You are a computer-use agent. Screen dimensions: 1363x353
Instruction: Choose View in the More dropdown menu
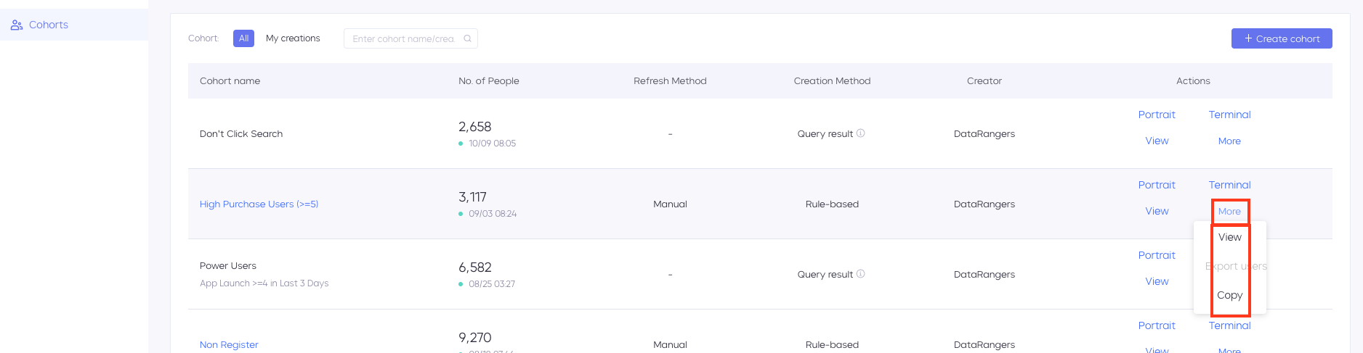(1230, 237)
